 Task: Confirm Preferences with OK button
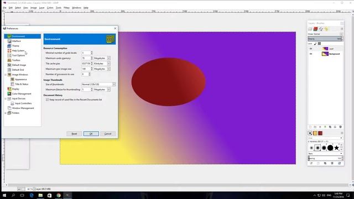pyautogui.click(x=91, y=134)
